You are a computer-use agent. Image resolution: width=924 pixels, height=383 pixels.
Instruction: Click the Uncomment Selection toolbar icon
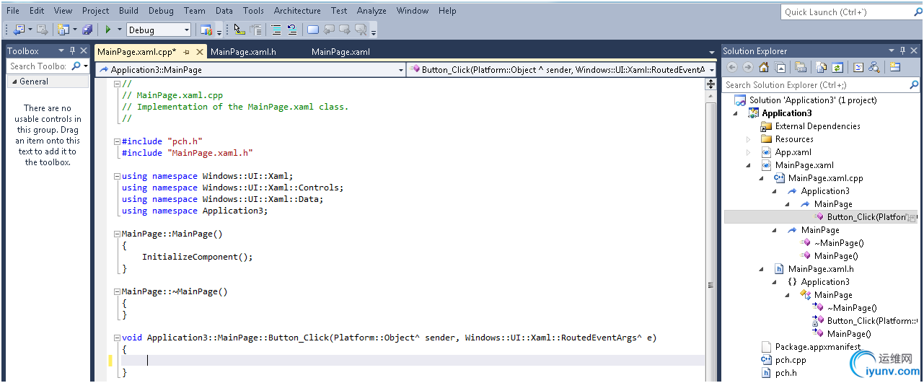point(292,30)
